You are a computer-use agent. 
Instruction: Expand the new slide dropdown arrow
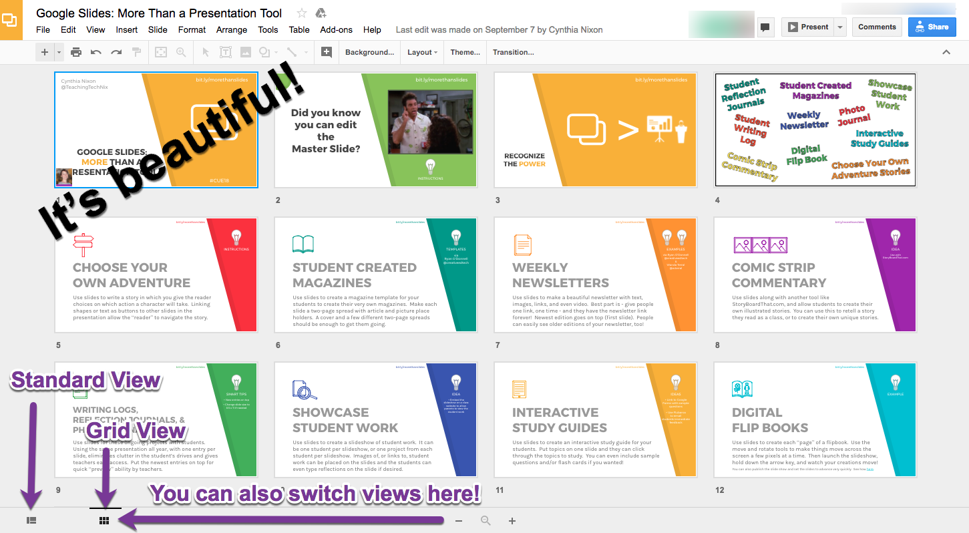click(57, 52)
